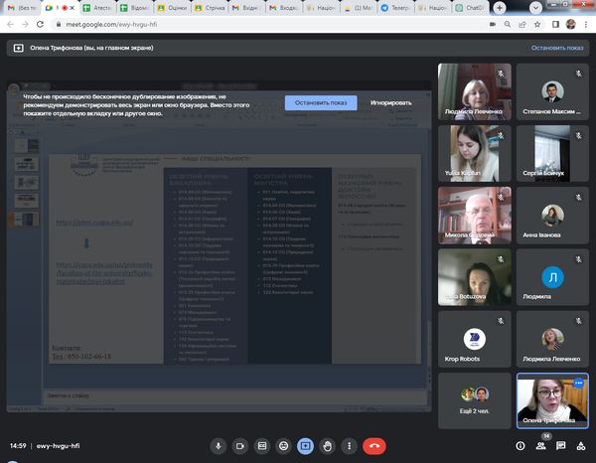Open meeting details info icon
This screenshot has width=596, height=463.
pyautogui.click(x=521, y=446)
